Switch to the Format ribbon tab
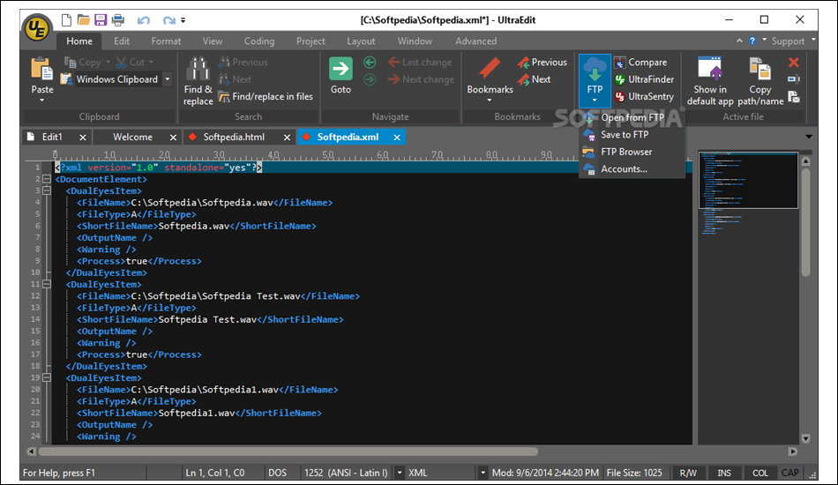838x485 pixels. 166,41
